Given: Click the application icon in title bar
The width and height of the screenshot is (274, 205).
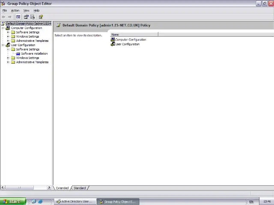Looking at the screenshot, I should (x=3, y=3).
